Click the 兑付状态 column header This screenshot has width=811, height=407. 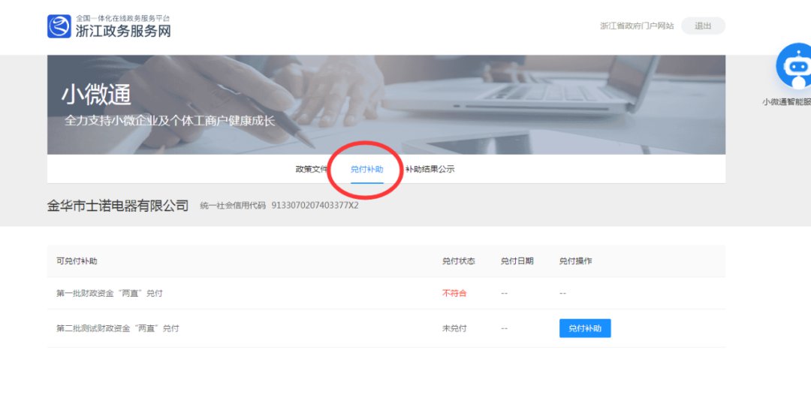(x=459, y=261)
